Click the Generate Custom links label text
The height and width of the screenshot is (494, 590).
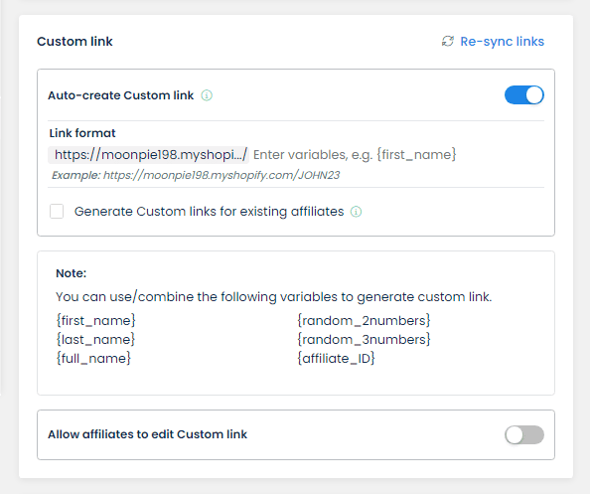pos(209,212)
